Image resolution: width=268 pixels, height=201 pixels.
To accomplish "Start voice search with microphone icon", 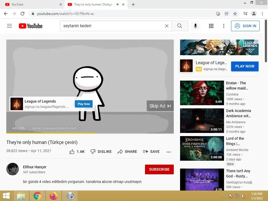I will point(196,26).
